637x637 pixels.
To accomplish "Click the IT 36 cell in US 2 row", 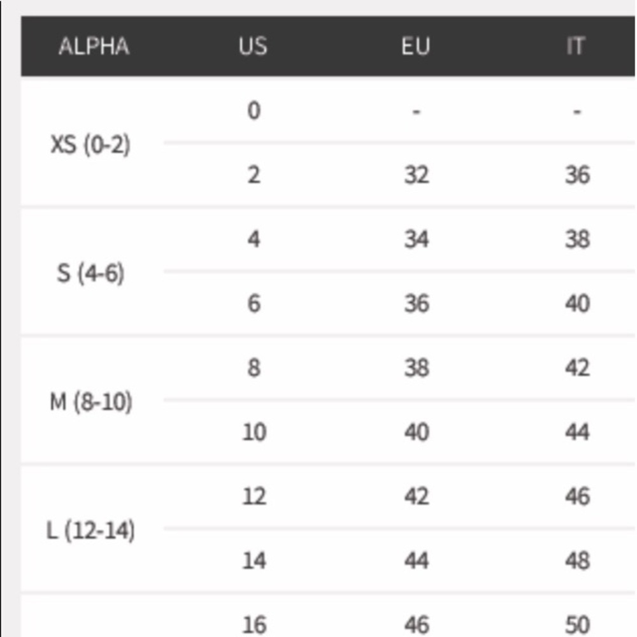I will tap(577, 175).
